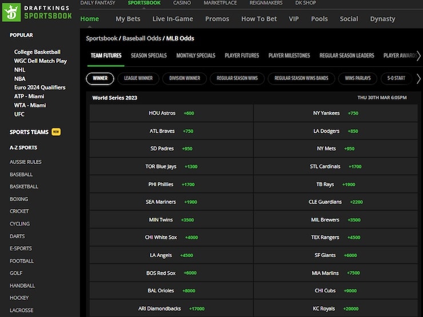Open WGC Dell Match Play link
This screenshot has height=317, width=423.
(x=41, y=61)
